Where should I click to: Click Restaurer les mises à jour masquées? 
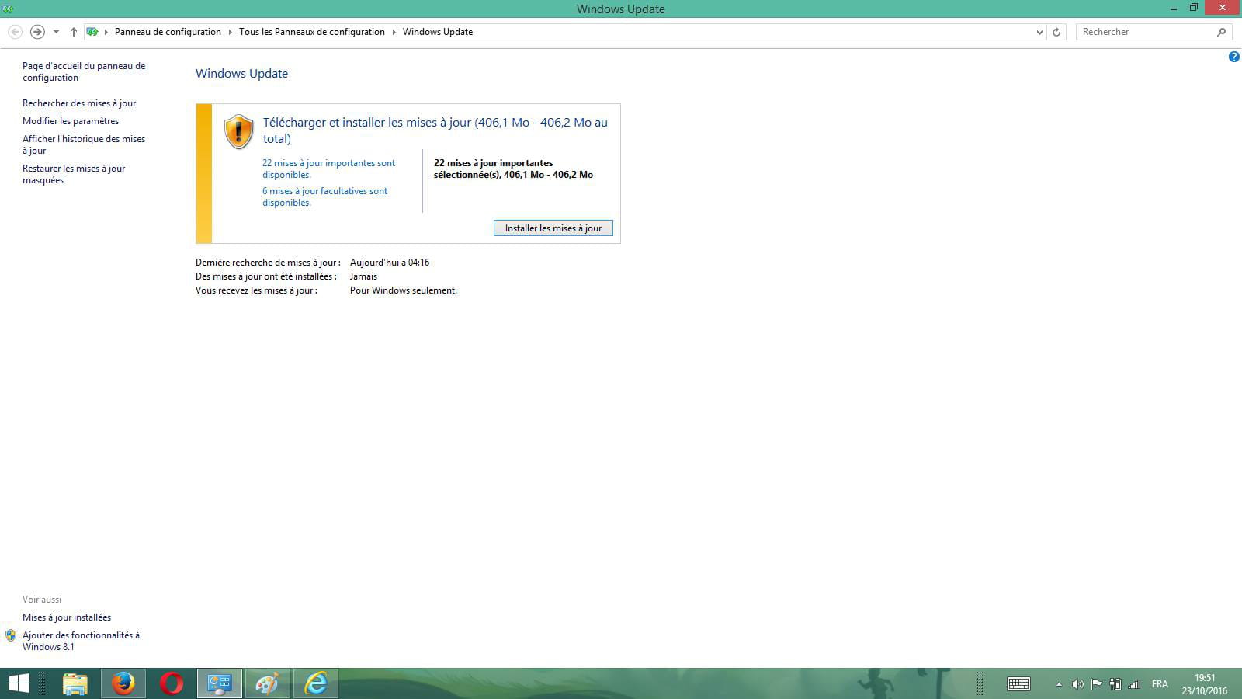tap(74, 174)
